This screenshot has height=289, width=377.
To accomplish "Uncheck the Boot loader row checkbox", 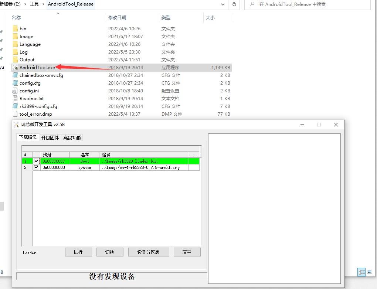I will click(x=36, y=161).
